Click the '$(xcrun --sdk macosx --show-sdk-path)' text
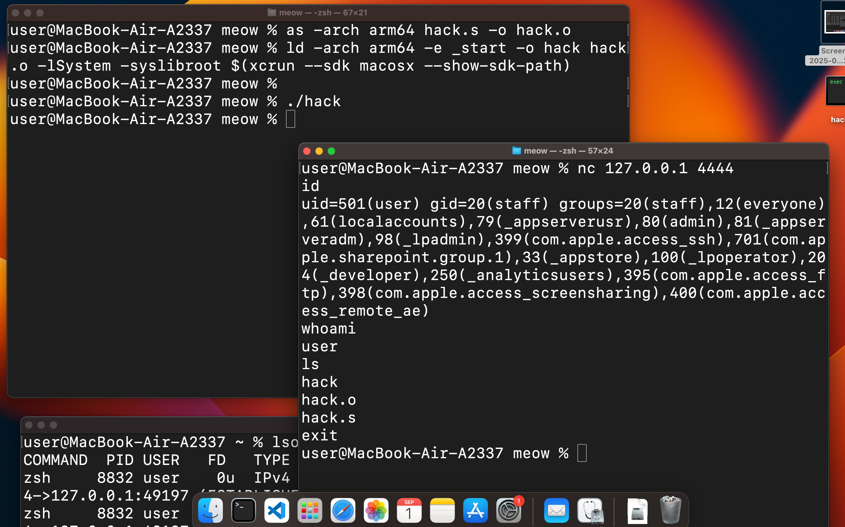Image resolution: width=845 pixels, height=527 pixels. 400,66
